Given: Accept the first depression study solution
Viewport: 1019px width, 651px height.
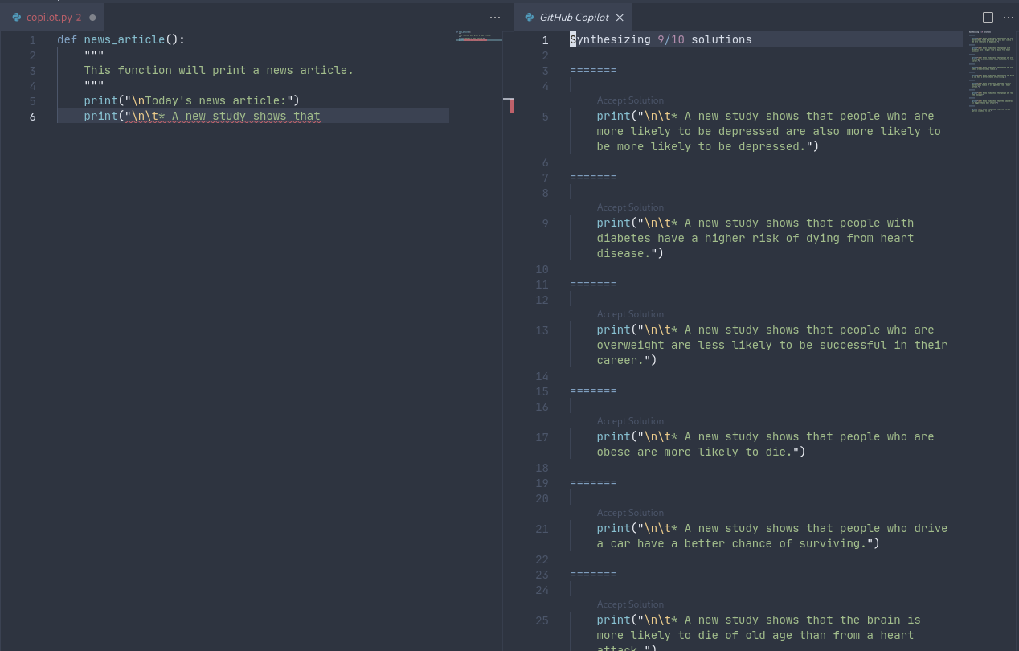Looking at the screenshot, I should click(x=630, y=100).
